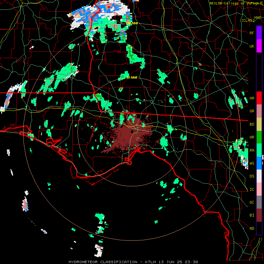The height and width of the screenshot is (264, 264).
Task: Select the "DS" dry snow label
Action: click(x=252, y=176)
